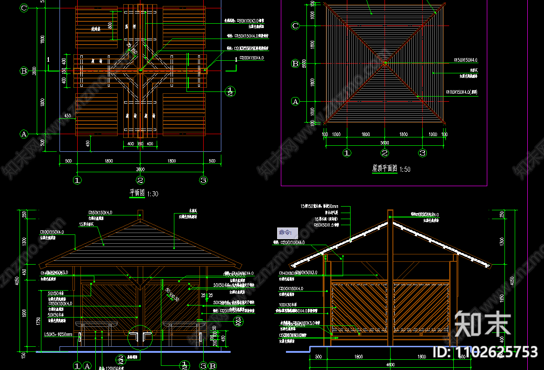Click detail callout bubble right of floor plan
Image resolution: width=544 pixels, height=370 pixels.
230,91
